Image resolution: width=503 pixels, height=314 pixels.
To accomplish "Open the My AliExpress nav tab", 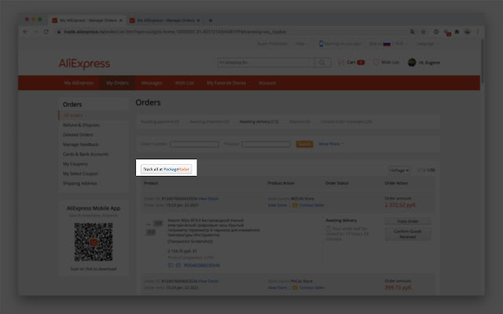I will coord(79,83).
